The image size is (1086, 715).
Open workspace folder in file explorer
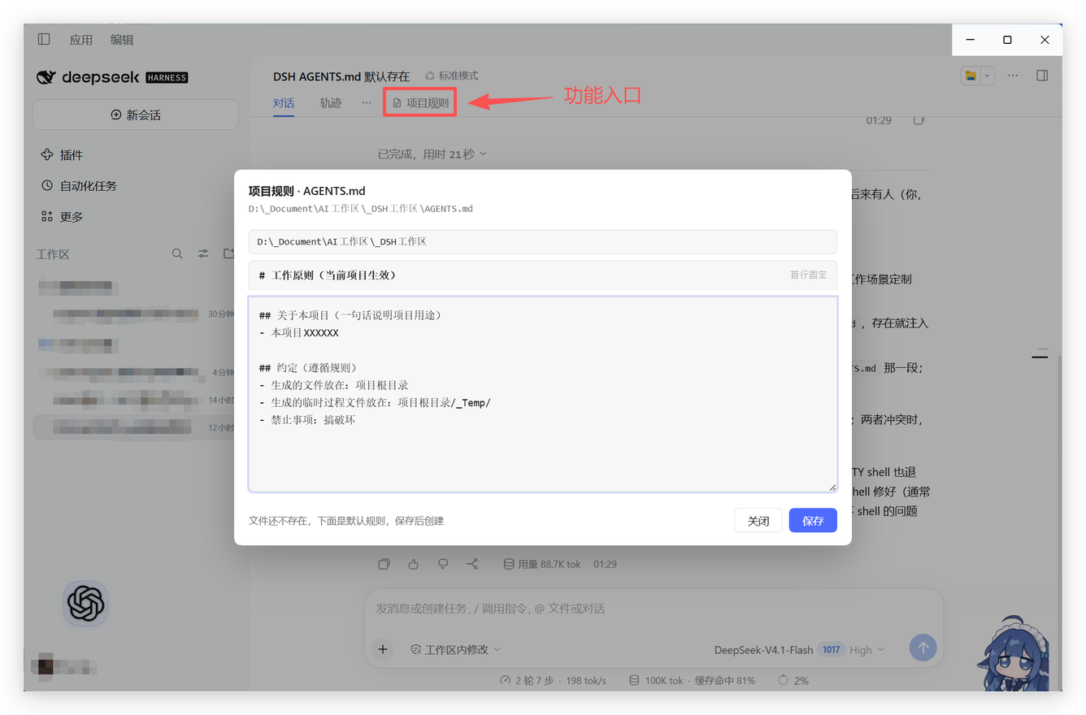pyautogui.click(x=971, y=76)
